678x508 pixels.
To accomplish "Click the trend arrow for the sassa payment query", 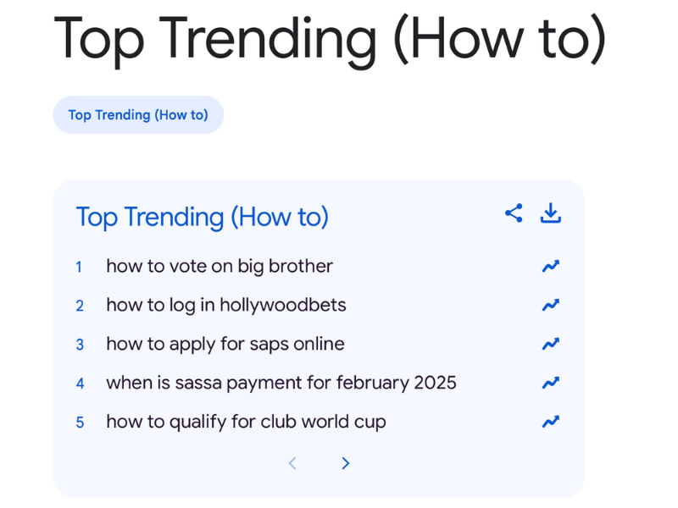I will point(550,383).
